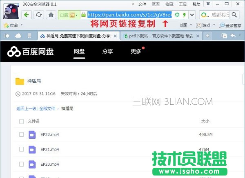Check the EP21.mp4 checkbox

[x=21, y=150]
